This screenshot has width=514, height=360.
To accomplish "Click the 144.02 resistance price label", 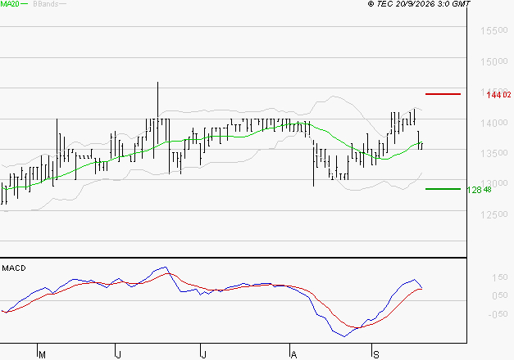I will click(498, 95).
